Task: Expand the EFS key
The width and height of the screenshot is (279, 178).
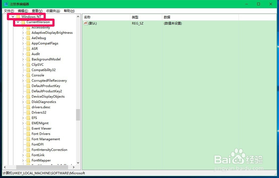Action: pos(23,118)
